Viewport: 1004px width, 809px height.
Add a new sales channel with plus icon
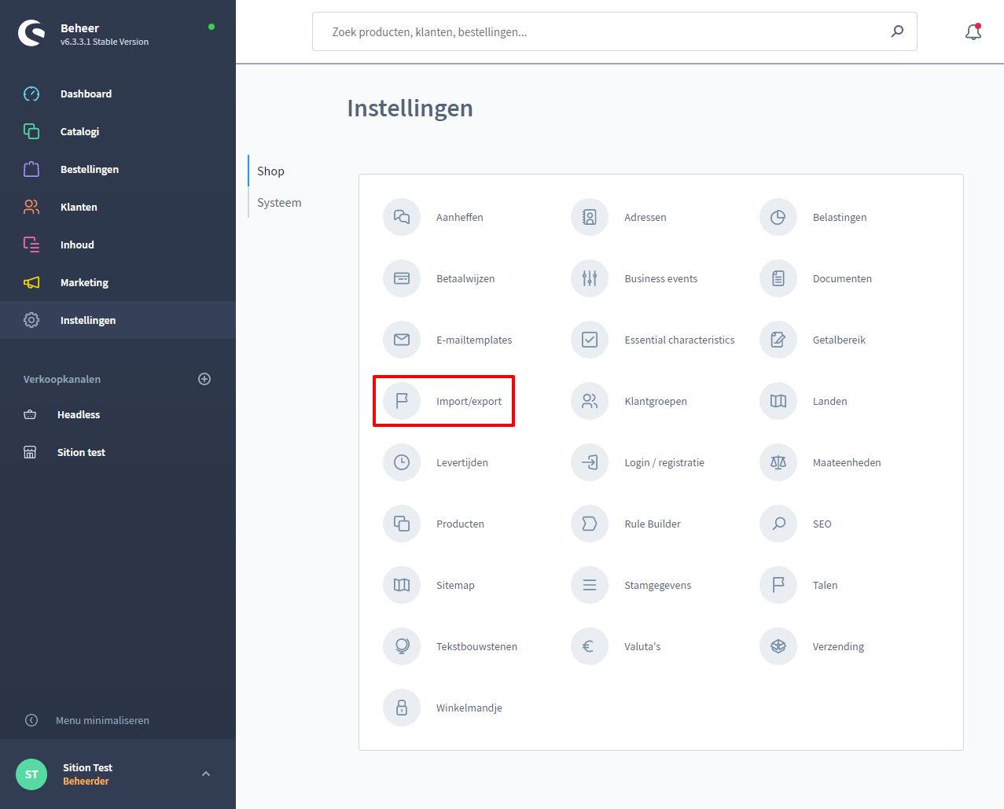click(204, 379)
